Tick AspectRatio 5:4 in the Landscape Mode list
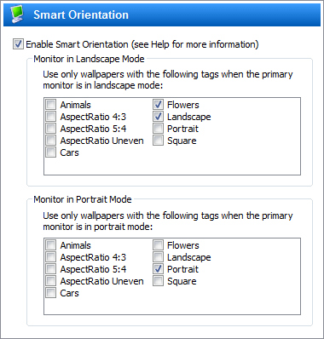 click(x=51, y=129)
